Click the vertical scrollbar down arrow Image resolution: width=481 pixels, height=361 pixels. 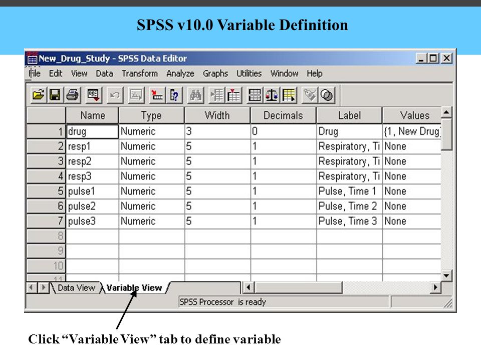click(x=446, y=275)
